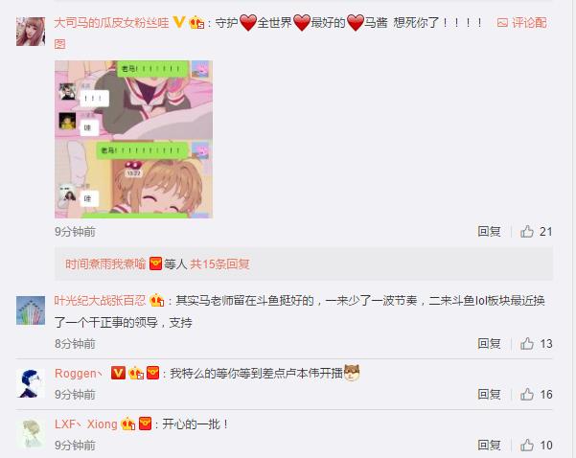The height and width of the screenshot is (458, 576).
Task: Expand 共15条回复 replies
Action: coord(219,263)
